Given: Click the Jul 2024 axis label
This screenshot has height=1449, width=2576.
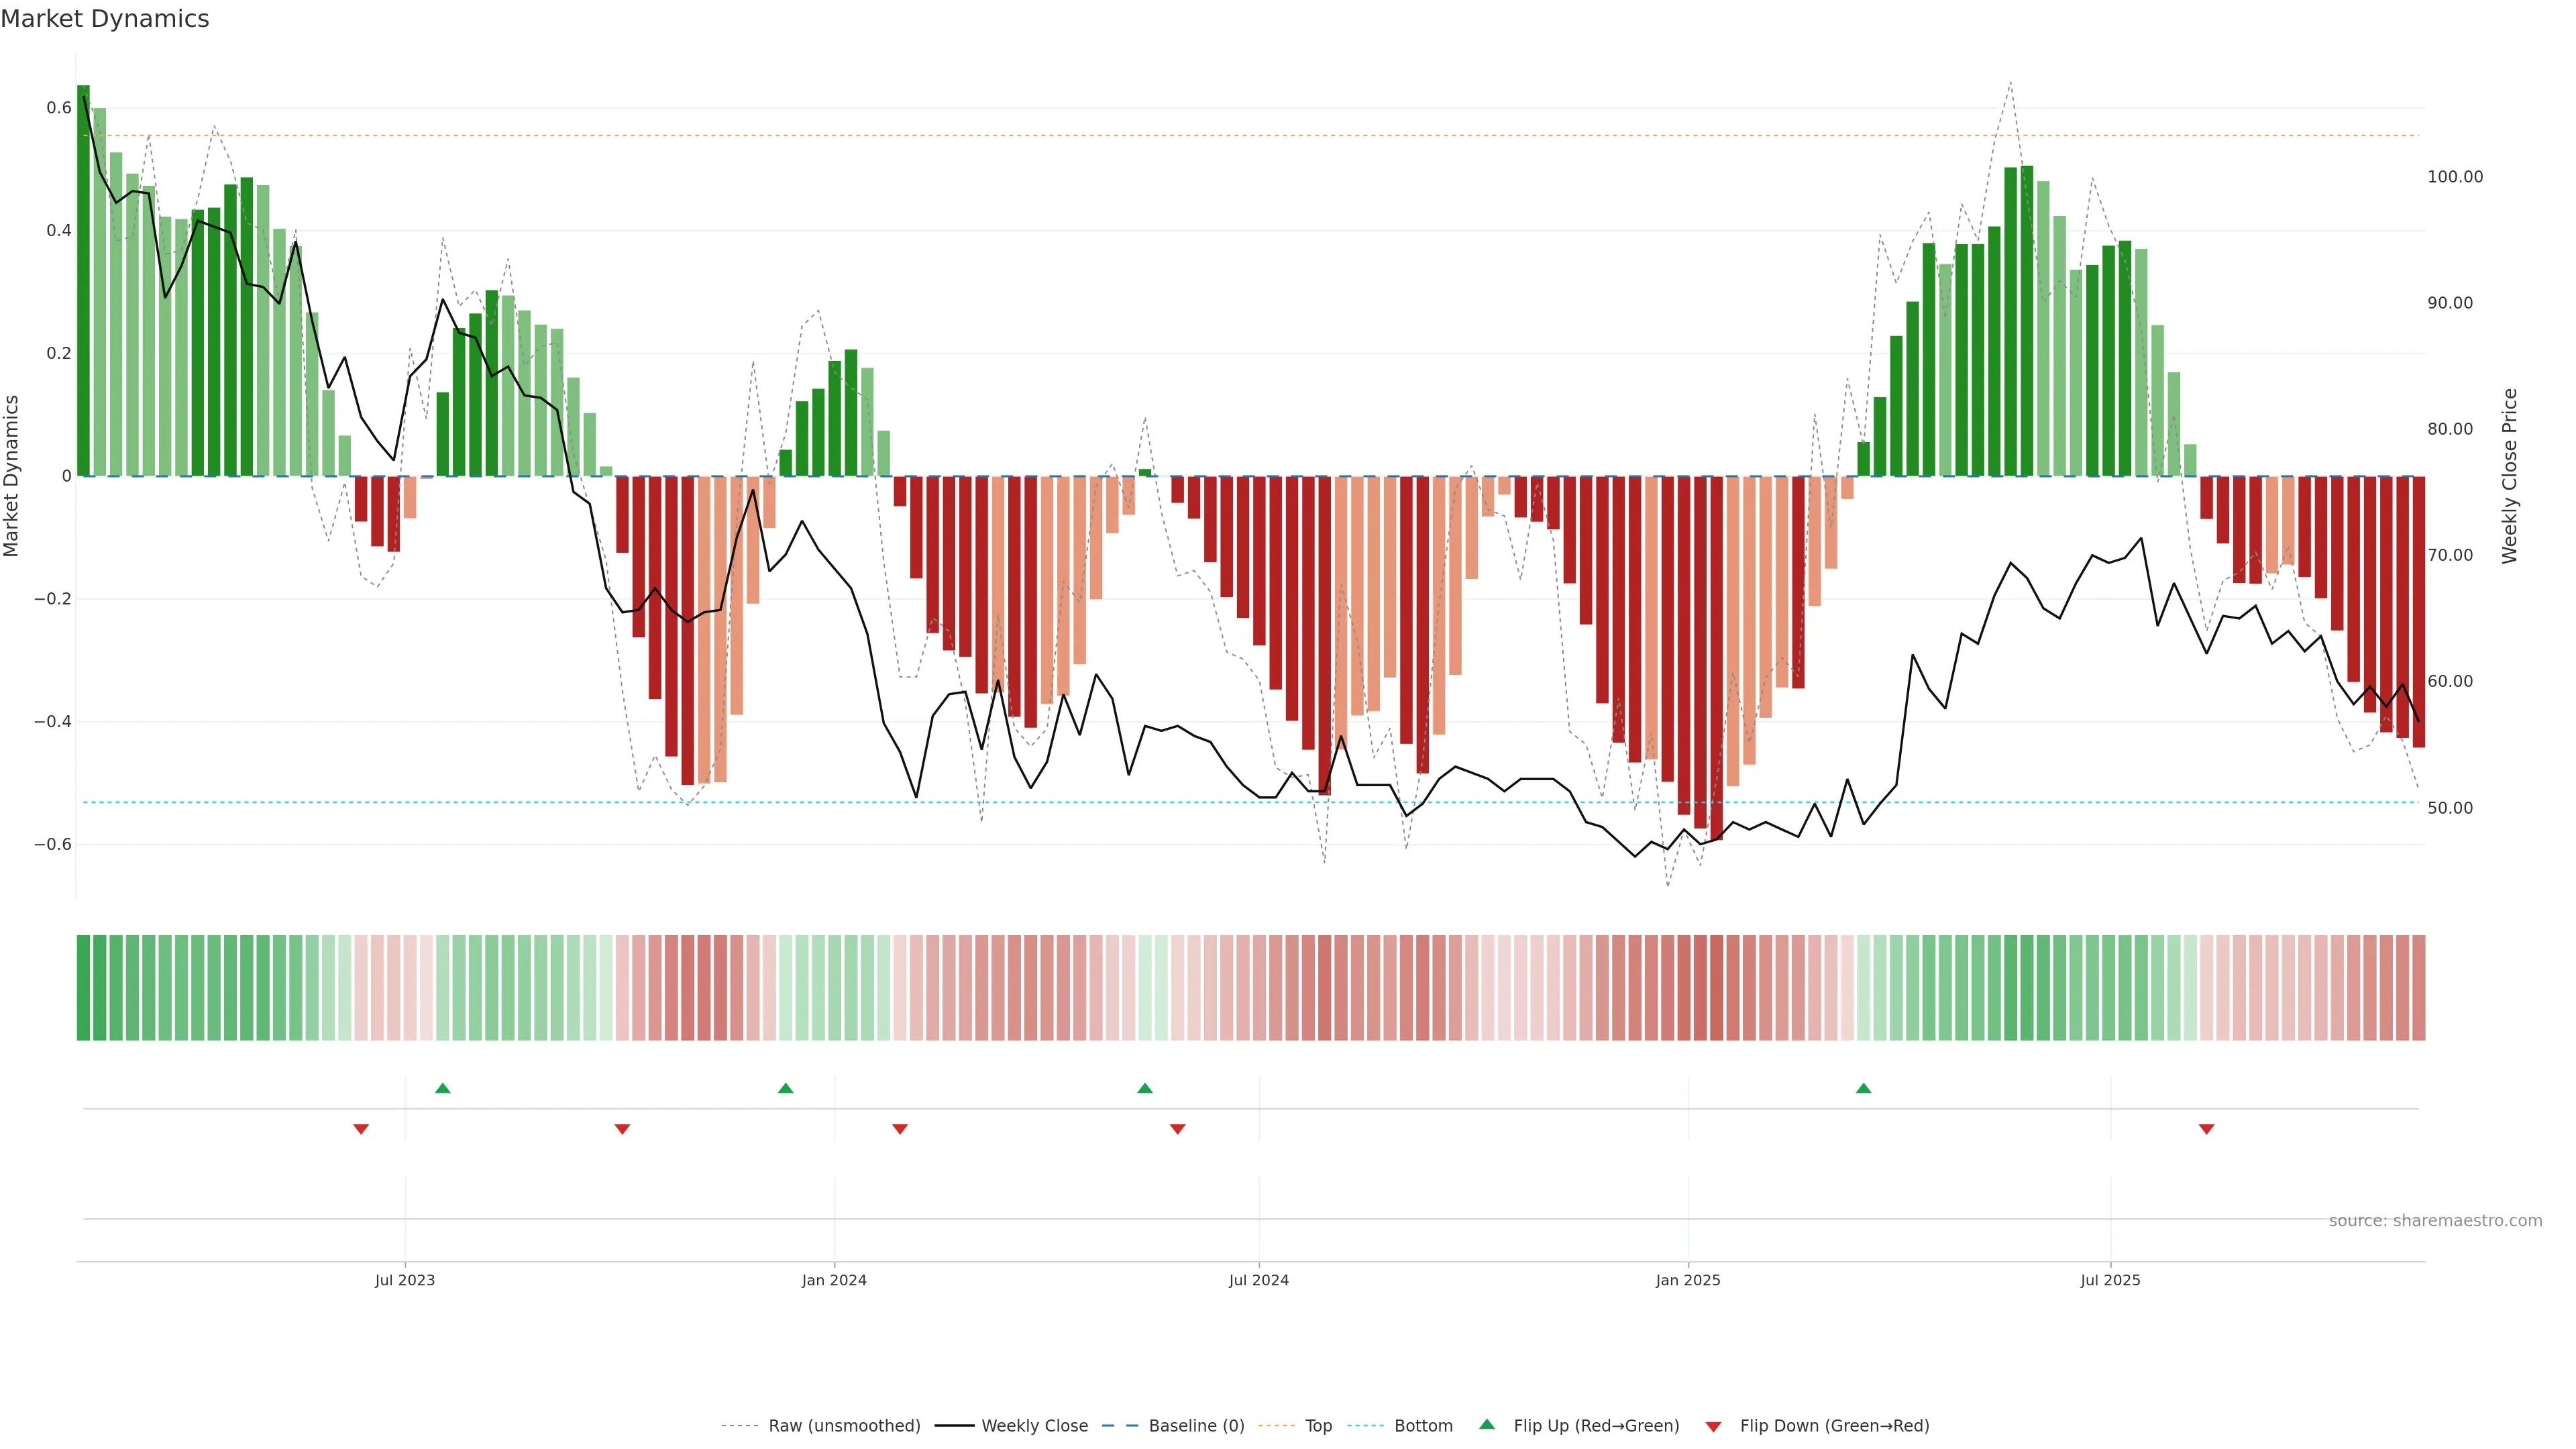Looking at the screenshot, I should point(1258,1280).
